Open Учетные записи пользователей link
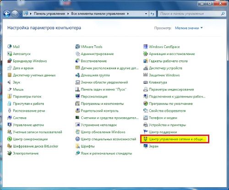The image size is (229, 190). (x=38, y=132)
